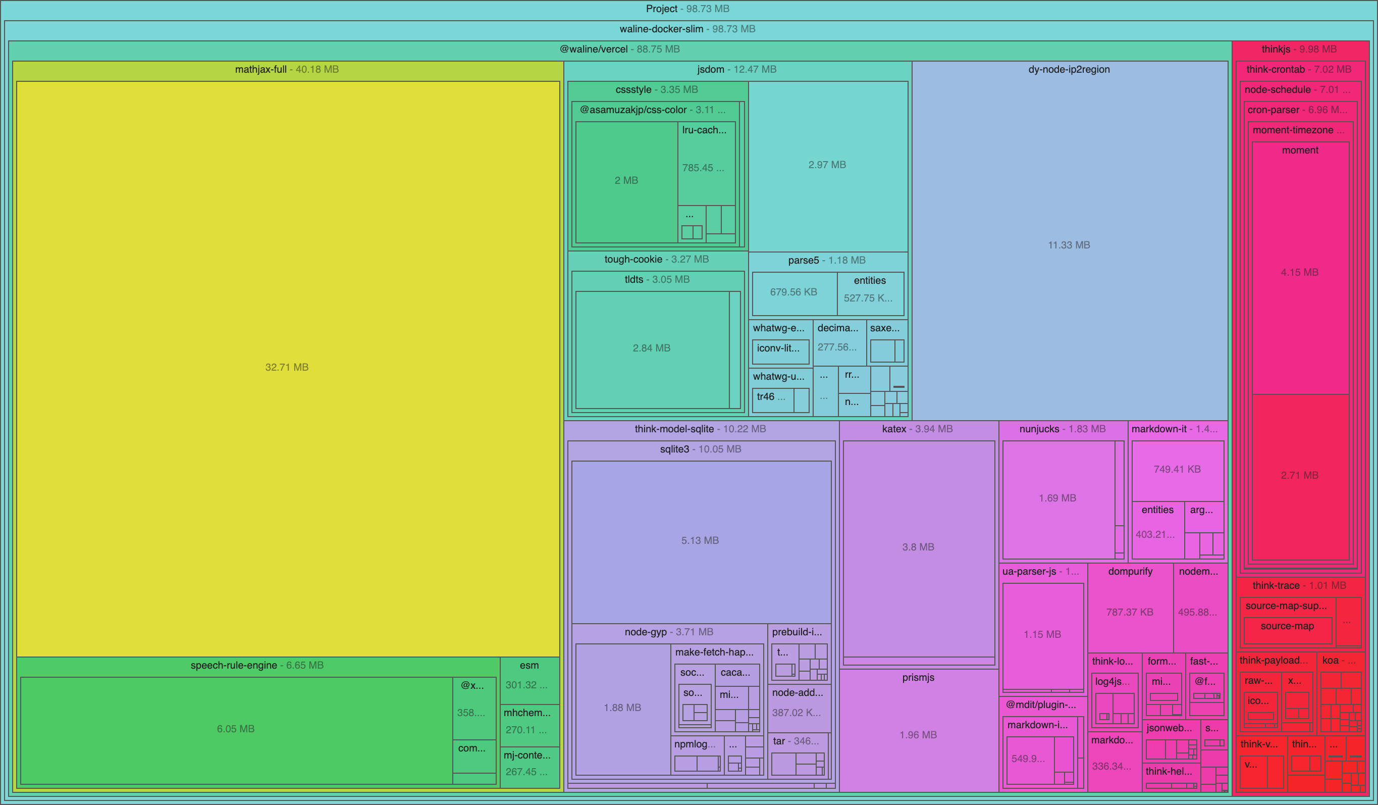Click the speech-rule-engine 6.05 MB green block
Image resolution: width=1378 pixels, height=805 pixels.
(x=235, y=728)
